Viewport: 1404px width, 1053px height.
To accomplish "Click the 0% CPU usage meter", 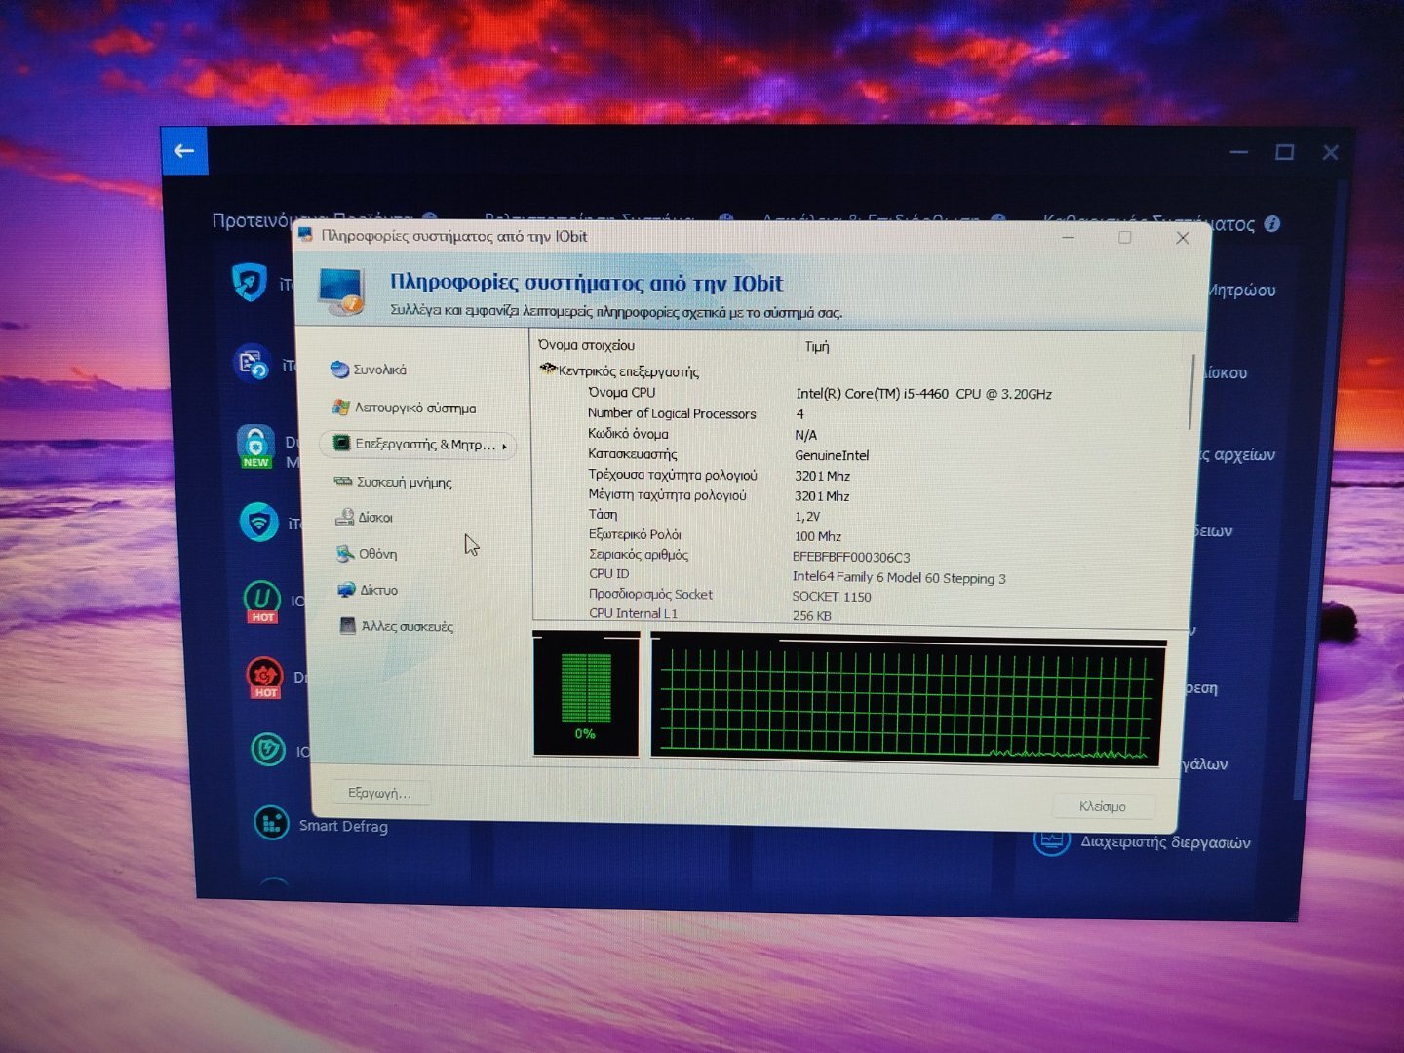I will (x=586, y=694).
